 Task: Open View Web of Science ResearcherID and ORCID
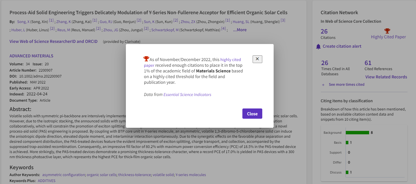click(53, 41)
